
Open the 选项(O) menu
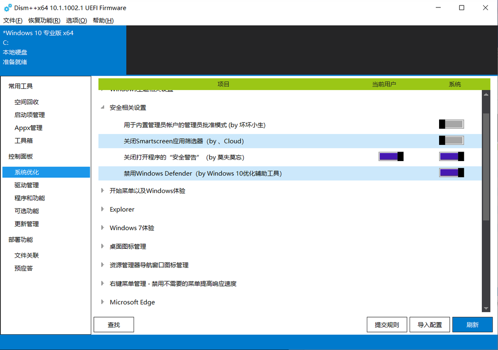pos(76,20)
